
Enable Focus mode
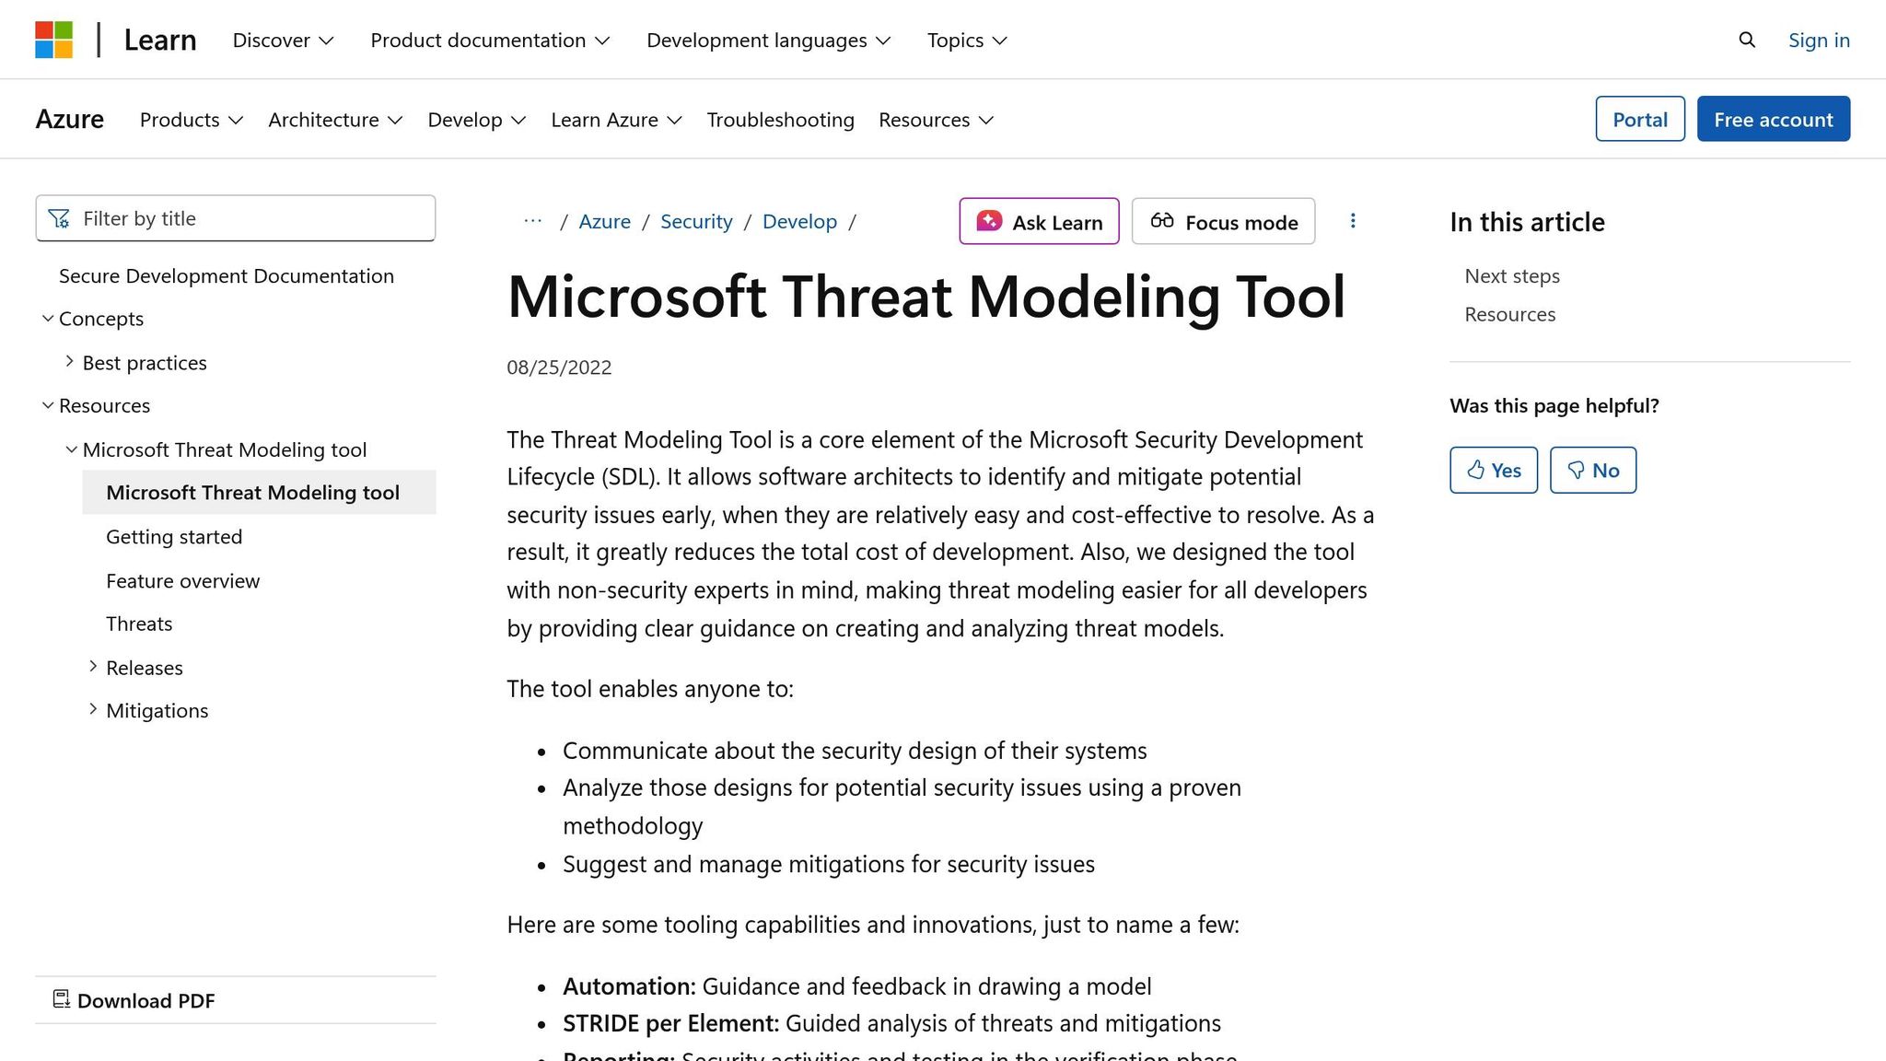[x=1223, y=221]
